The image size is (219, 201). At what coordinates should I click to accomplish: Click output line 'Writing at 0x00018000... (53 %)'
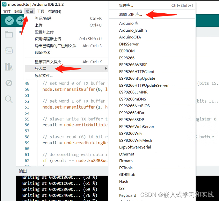[x=60, y=178]
